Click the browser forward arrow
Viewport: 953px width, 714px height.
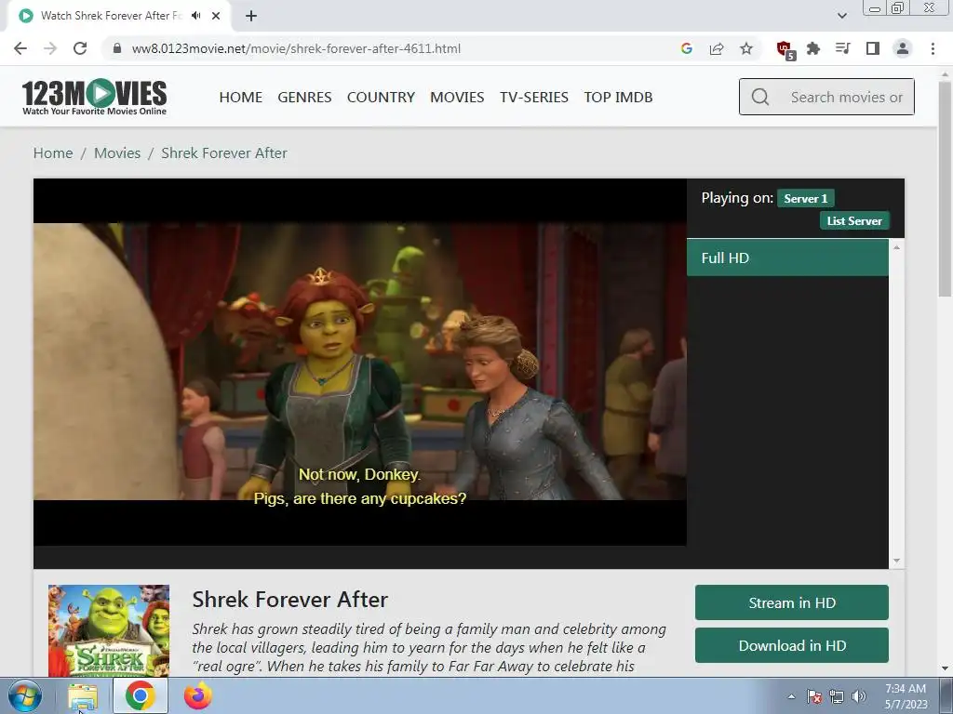[50, 48]
